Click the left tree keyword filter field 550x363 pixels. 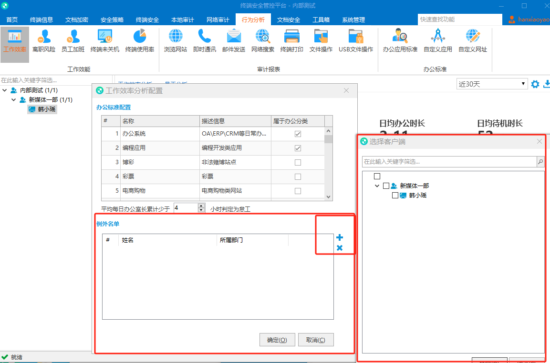coord(56,80)
